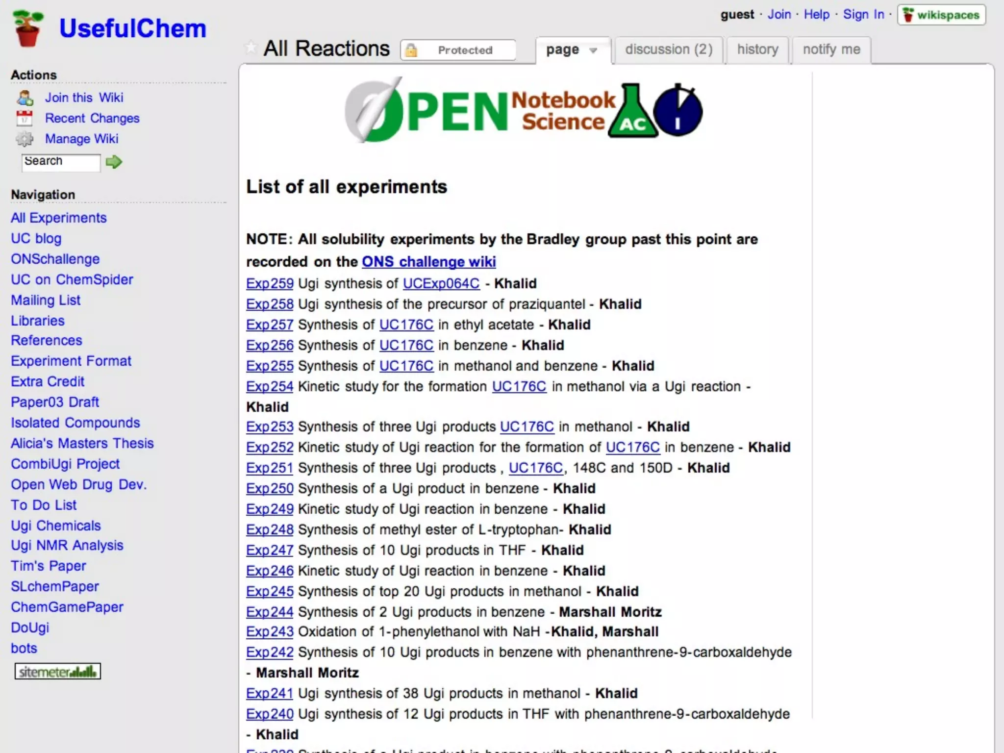The width and height of the screenshot is (1004, 753).
Task: Switch to the history tab
Action: point(757,50)
